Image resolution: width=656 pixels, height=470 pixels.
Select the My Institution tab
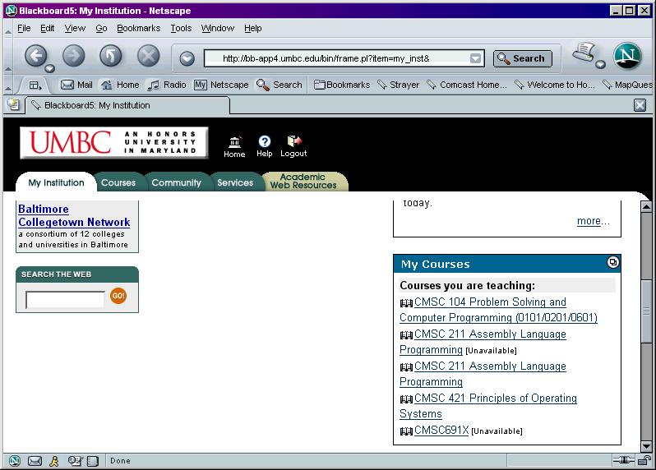[56, 182]
